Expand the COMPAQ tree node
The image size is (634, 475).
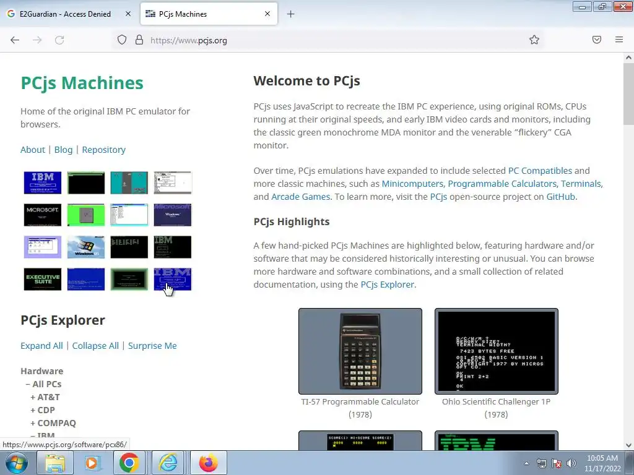(53, 423)
